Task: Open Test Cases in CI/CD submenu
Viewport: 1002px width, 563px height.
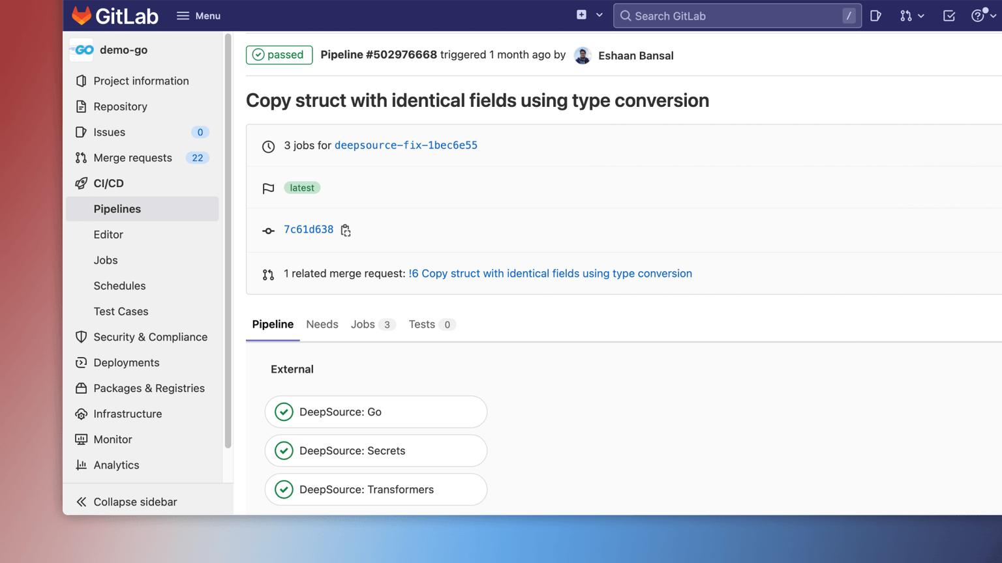Action: pyautogui.click(x=142, y=311)
